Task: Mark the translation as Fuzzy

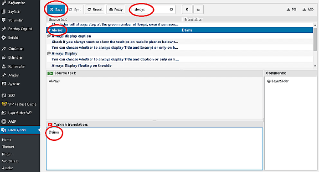Action: pos(116,10)
